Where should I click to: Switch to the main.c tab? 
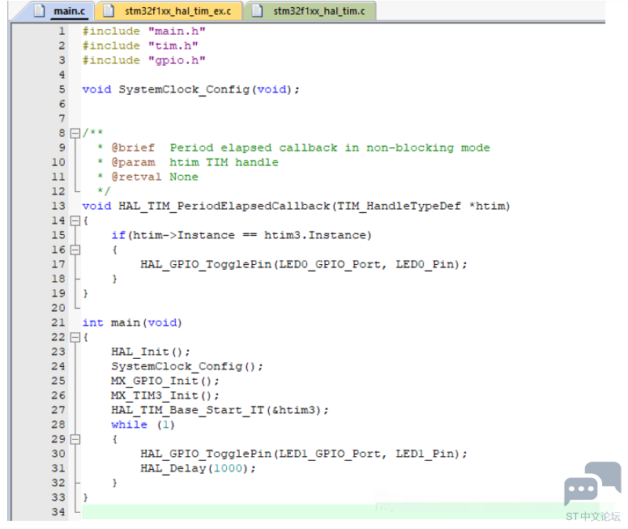point(68,11)
